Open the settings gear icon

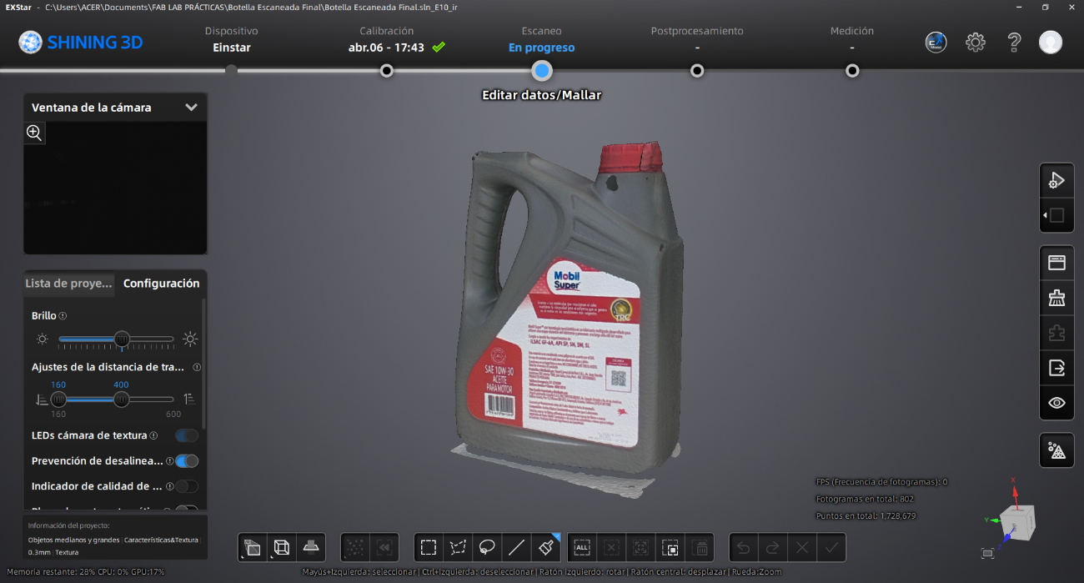pyautogui.click(x=976, y=43)
